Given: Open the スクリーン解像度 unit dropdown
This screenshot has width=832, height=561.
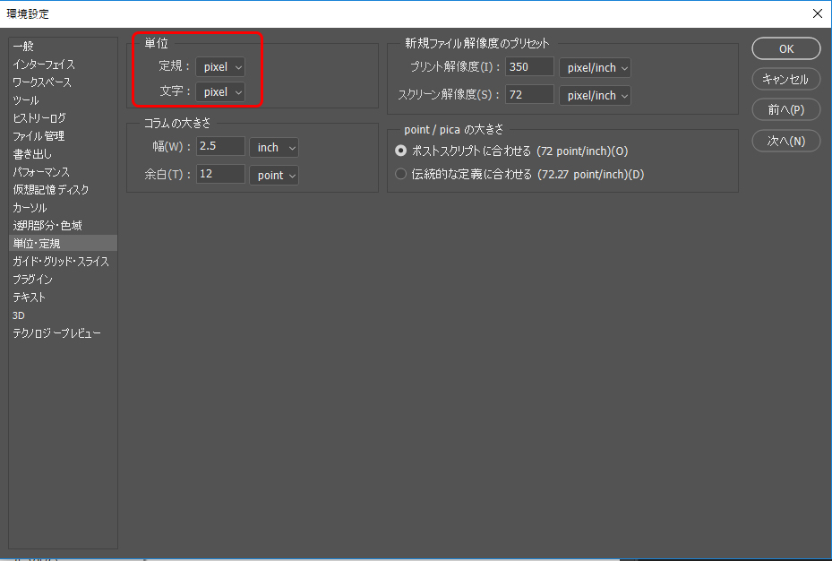Looking at the screenshot, I should (595, 96).
